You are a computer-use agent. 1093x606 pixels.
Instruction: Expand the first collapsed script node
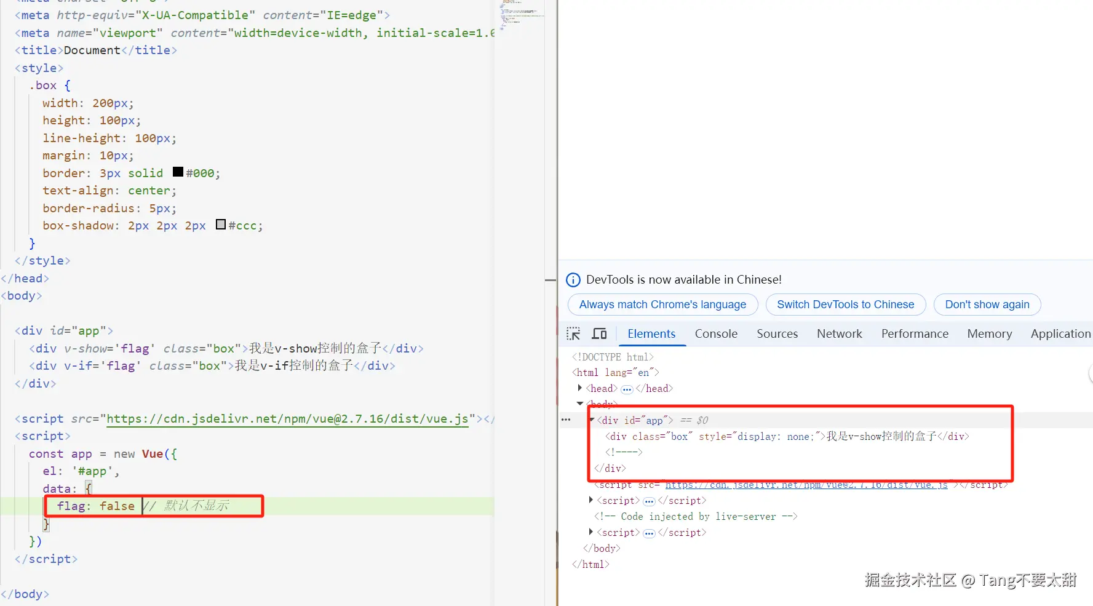point(590,500)
